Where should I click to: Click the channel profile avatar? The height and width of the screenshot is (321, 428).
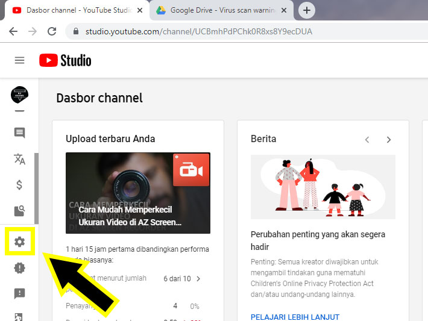tap(19, 95)
